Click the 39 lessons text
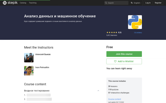166x103 pixels. (113, 87)
